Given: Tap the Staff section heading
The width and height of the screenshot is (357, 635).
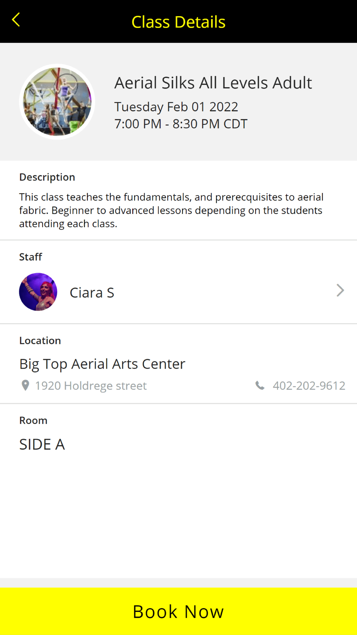Looking at the screenshot, I should [x=31, y=257].
